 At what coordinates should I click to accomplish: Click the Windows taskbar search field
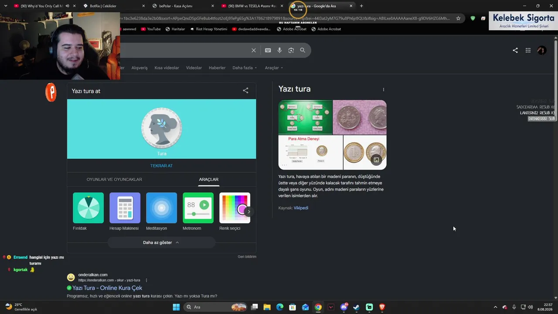click(215, 307)
